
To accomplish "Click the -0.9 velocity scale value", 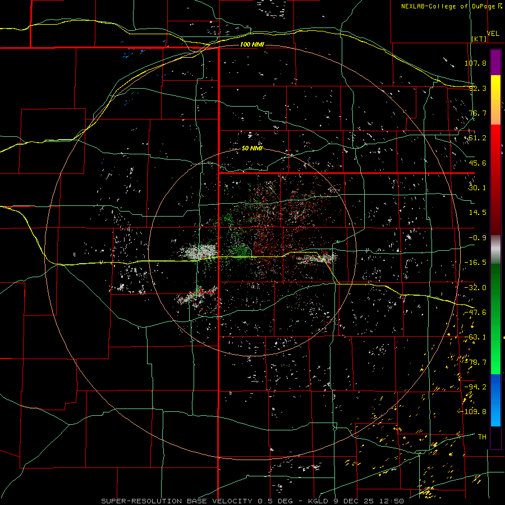I will 478,238.
